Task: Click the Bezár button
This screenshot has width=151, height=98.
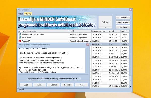Action: coord(82,85)
